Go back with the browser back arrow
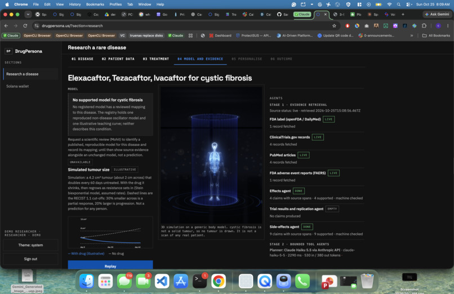Image resolution: width=454 pixels, height=294 pixels. click(6, 26)
